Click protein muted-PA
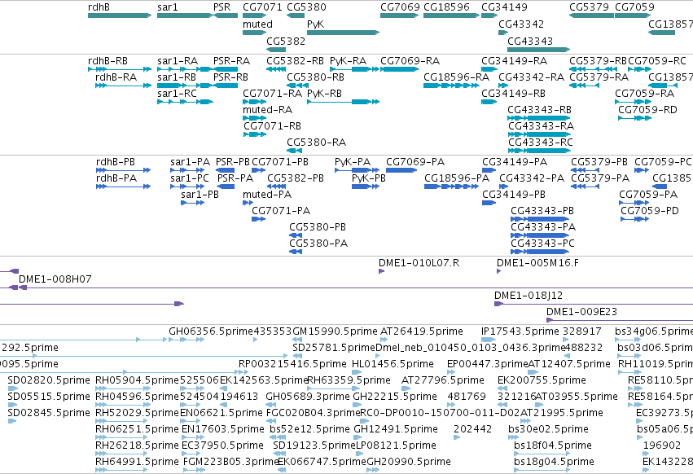 pos(248,204)
